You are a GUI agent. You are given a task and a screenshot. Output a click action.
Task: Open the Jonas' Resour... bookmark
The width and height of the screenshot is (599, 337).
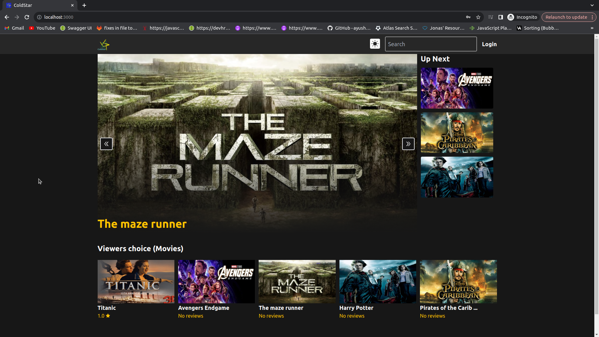coord(444,28)
